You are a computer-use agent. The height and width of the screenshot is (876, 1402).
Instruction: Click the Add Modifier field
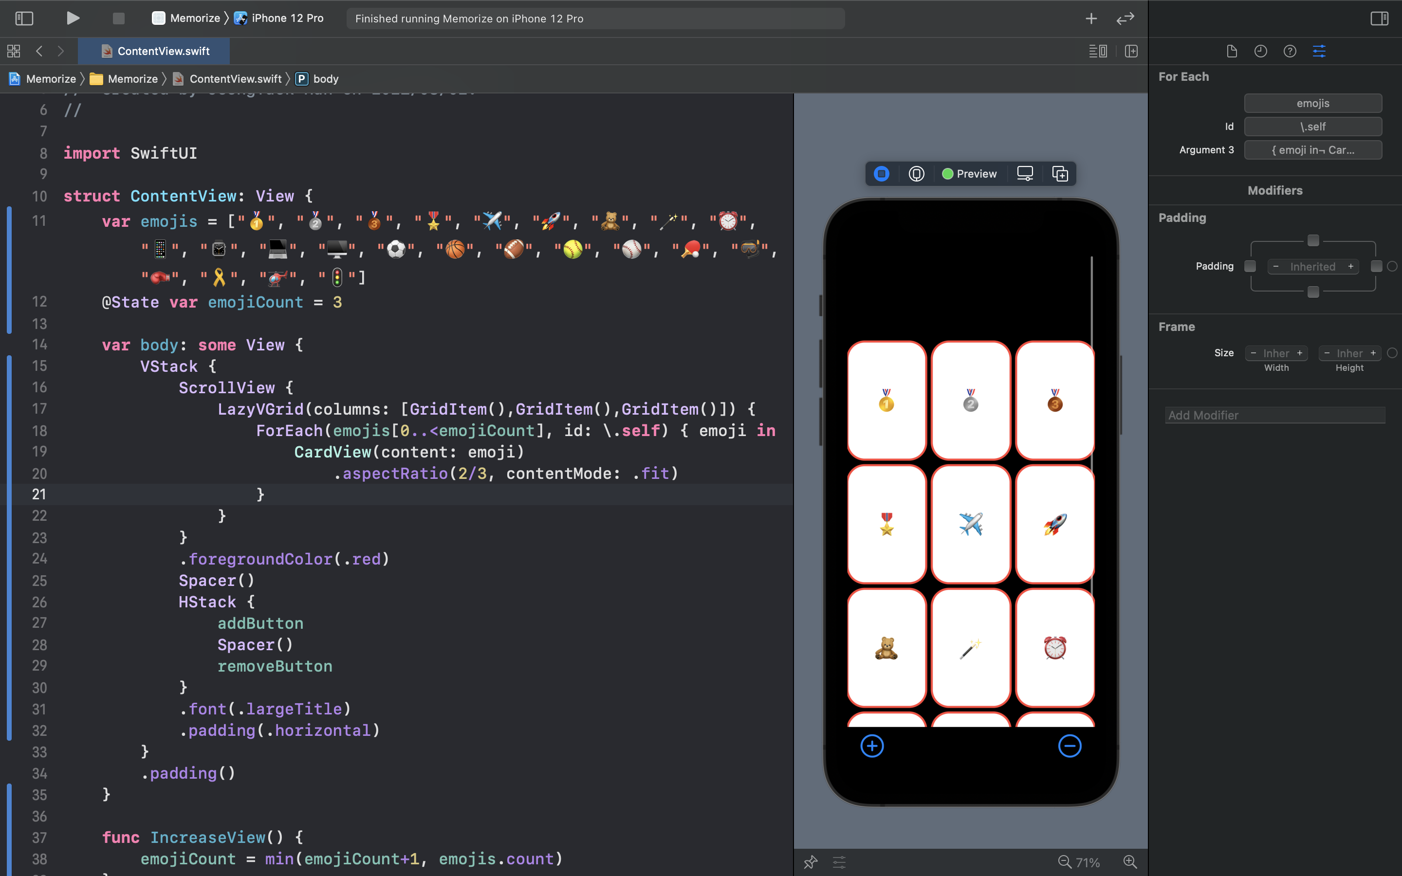[1274, 416]
